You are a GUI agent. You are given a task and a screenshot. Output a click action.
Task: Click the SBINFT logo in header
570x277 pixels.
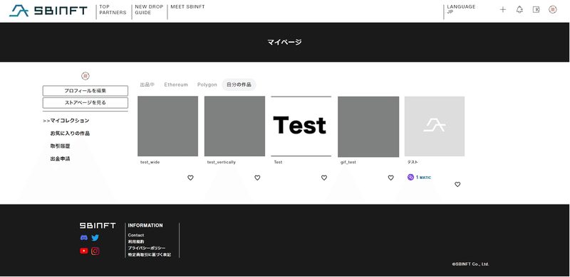(48, 11)
